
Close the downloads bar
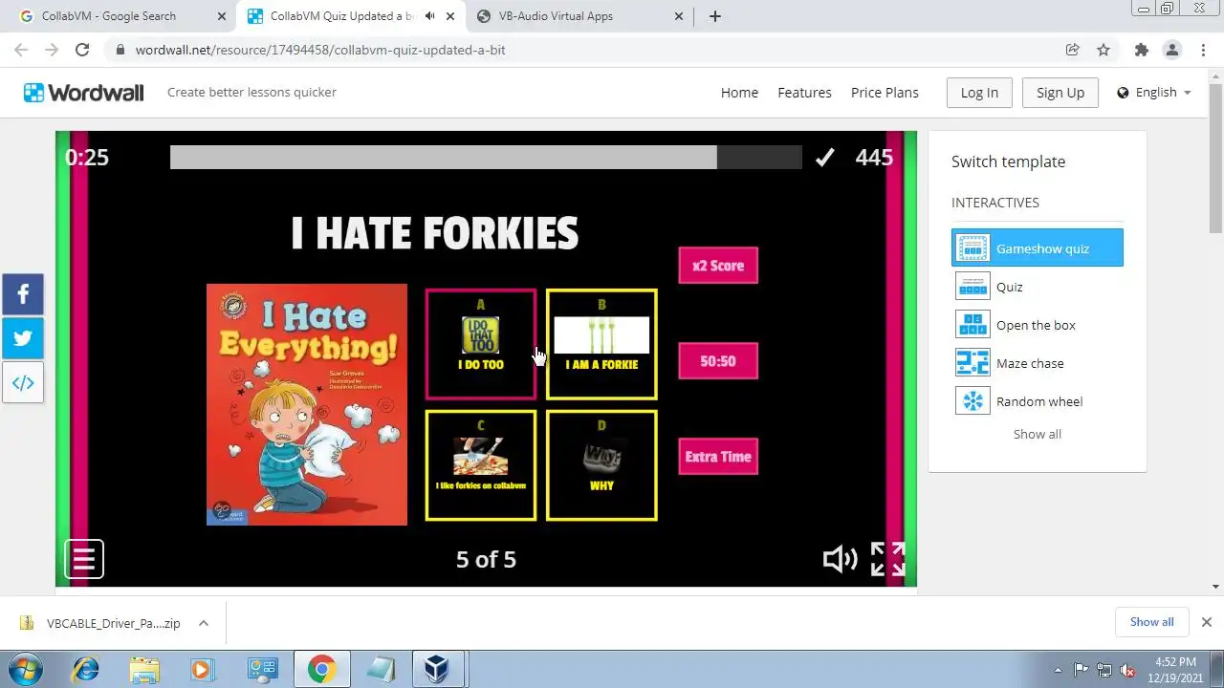pyautogui.click(x=1206, y=622)
